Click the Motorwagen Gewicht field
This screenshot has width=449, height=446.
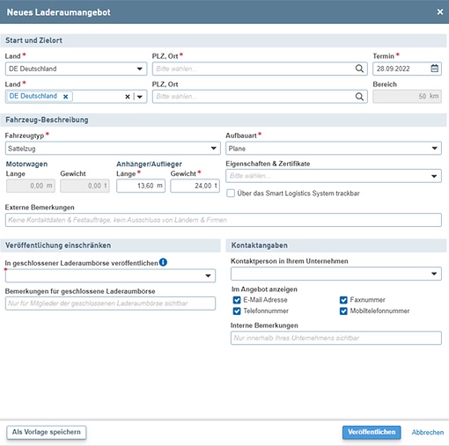point(85,186)
